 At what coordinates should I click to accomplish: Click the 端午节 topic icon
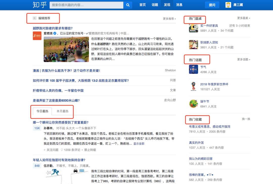point(193,104)
